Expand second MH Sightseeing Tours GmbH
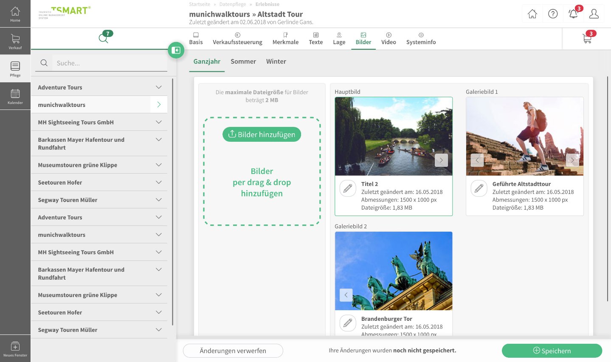 (x=159, y=252)
